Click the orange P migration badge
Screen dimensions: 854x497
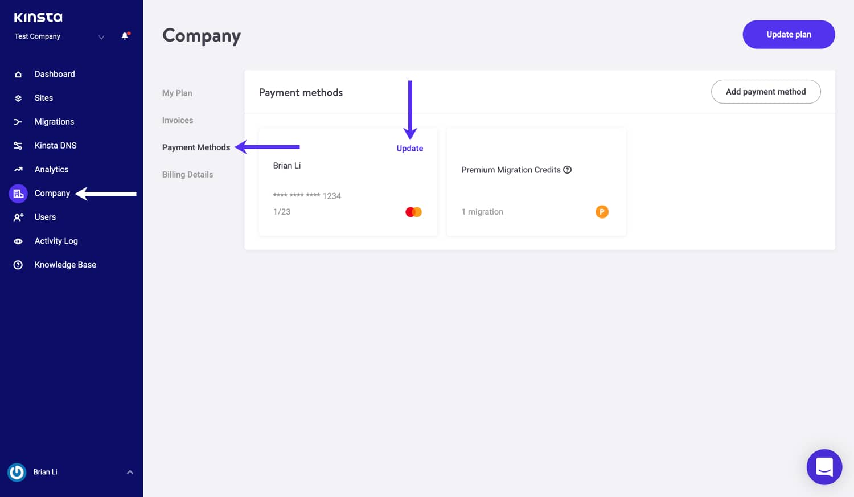(602, 212)
